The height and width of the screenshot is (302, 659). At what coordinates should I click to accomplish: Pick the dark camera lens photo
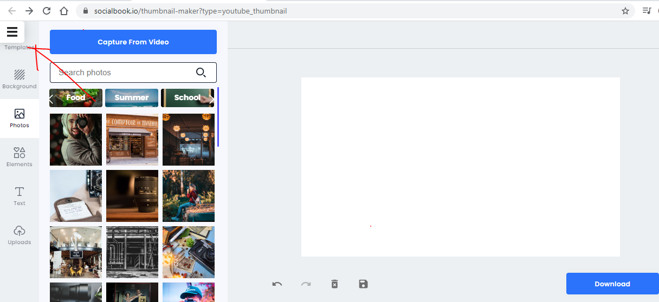(132, 196)
